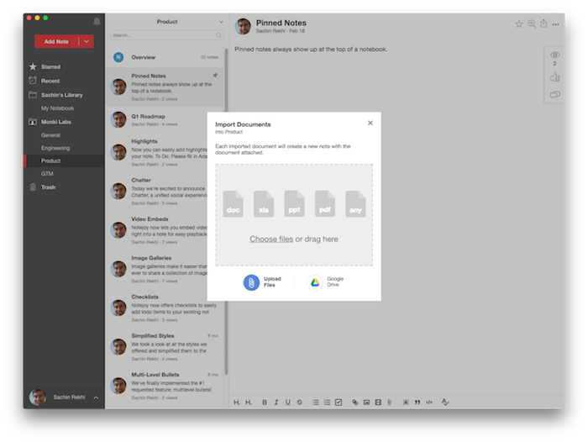Toggle the checklist icon in editor toolbar

pyautogui.click(x=339, y=403)
